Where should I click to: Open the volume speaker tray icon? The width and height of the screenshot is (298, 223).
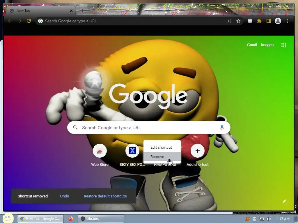click(268, 219)
